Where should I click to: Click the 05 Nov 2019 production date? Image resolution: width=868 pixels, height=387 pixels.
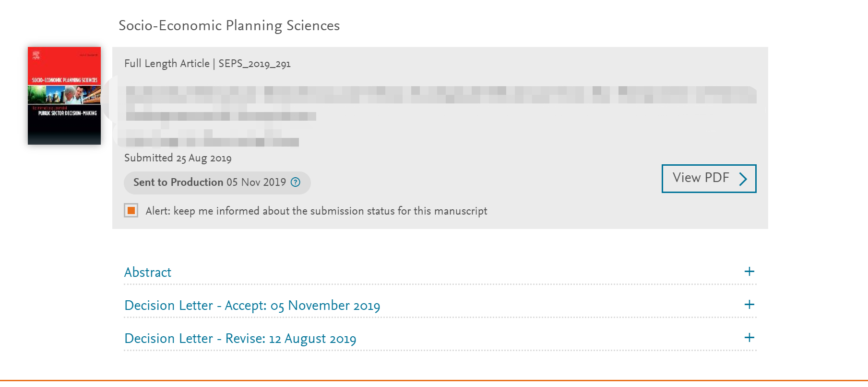tap(256, 182)
